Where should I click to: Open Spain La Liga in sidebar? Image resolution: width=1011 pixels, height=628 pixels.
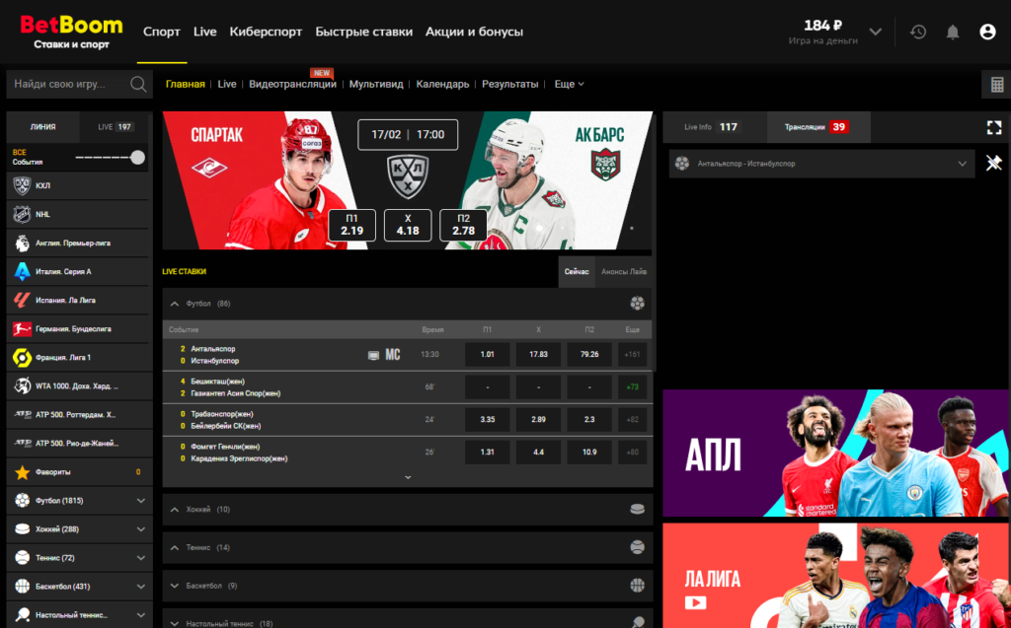77,300
